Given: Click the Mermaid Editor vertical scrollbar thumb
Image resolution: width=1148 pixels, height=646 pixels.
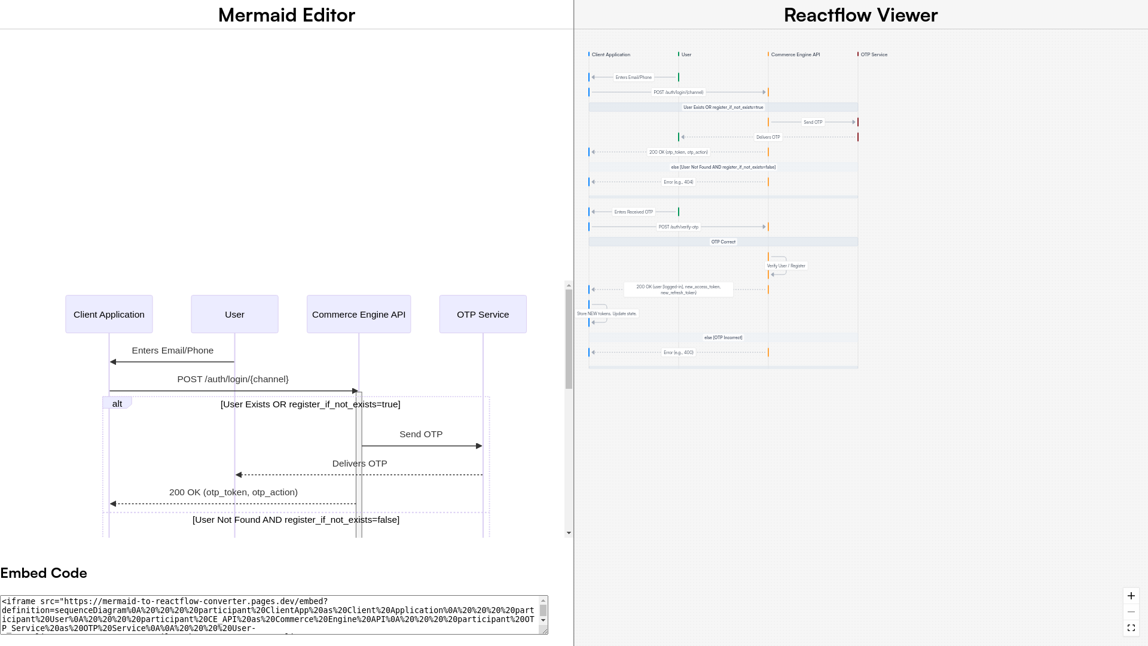Looking at the screenshot, I should tap(569, 339).
